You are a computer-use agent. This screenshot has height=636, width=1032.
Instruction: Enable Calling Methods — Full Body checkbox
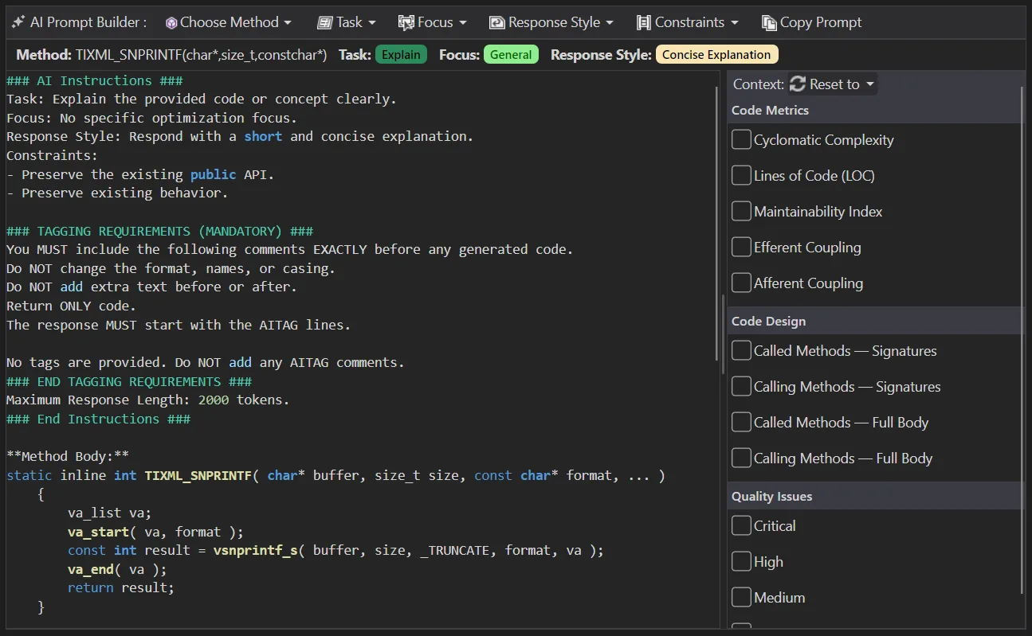741,458
